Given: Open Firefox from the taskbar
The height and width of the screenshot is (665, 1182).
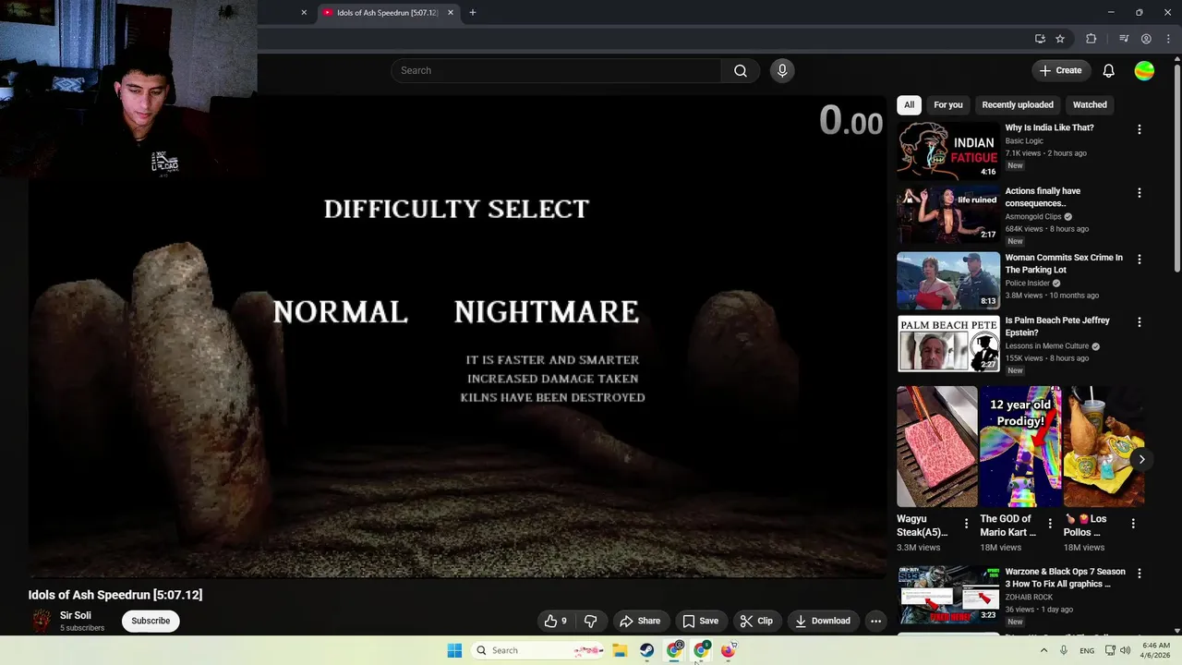Looking at the screenshot, I should pyautogui.click(x=728, y=650).
